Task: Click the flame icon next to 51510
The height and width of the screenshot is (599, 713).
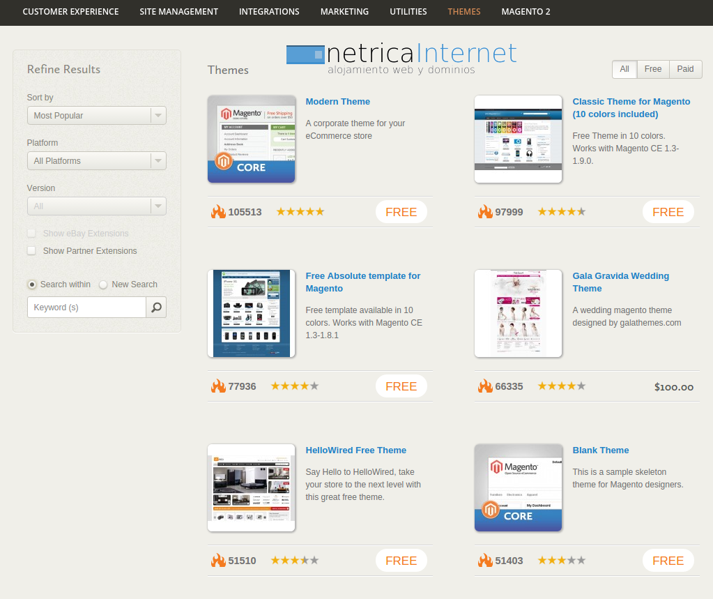Action: (218, 561)
